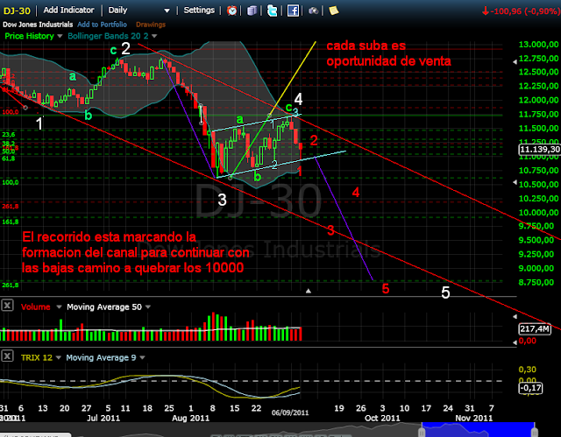Click the Dow Jones Industrials name label
The image size is (561, 437).
pyautogui.click(x=38, y=25)
